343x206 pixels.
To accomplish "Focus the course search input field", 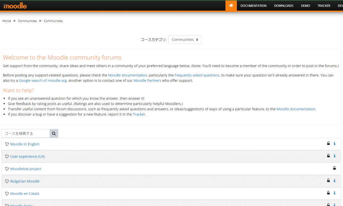I will 25,134.
